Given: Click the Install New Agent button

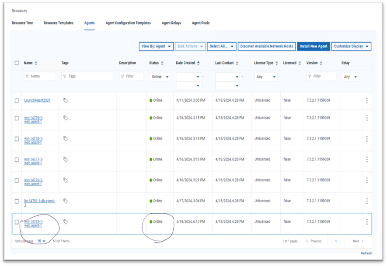Looking at the screenshot, I should pyautogui.click(x=313, y=46).
